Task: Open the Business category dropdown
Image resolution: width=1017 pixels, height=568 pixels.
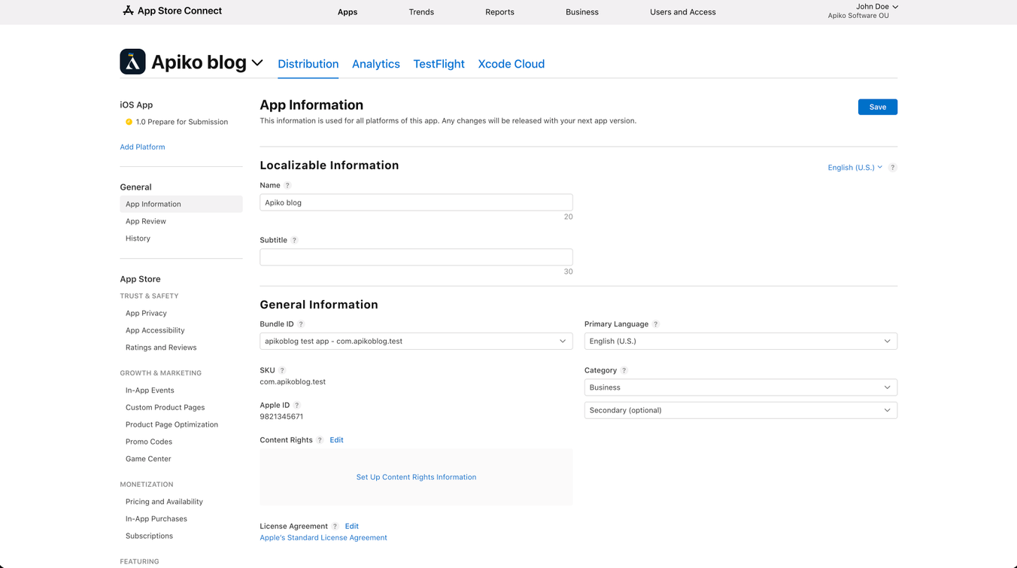Action: point(741,387)
